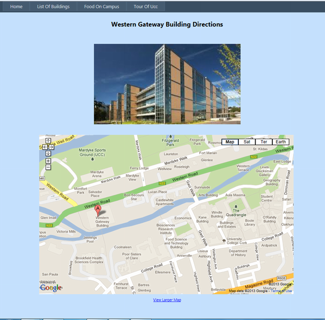Open the Terms of Use map link

coord(281,291)
